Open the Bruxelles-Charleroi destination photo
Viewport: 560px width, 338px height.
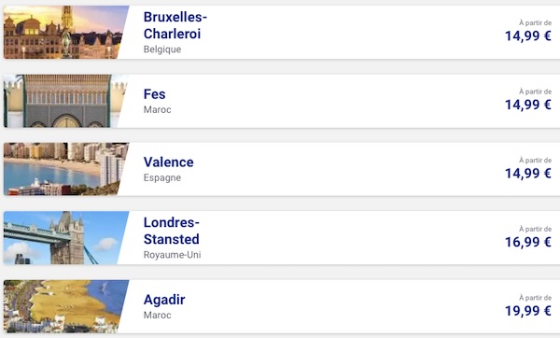66,32
